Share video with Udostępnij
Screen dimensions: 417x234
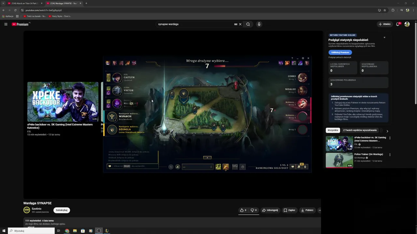(x=270, y=210)
